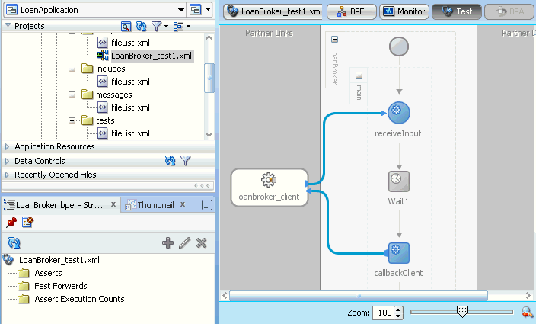The width and height of the screenshot is (536, 324).
Task: Close the LoanBroker.bpel Structure tab
Action: click(113, 204)
